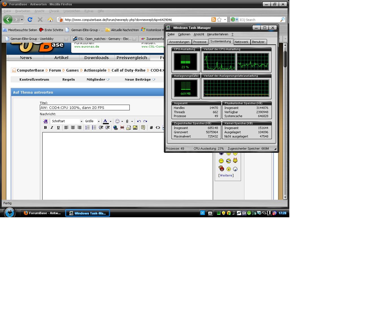Viewport: 382px width, 318px height.
Task: Align message text to the right
Action: [79, 128]
